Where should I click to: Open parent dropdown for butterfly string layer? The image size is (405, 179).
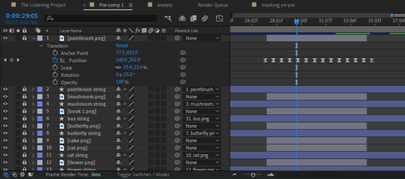coord(201,133)
